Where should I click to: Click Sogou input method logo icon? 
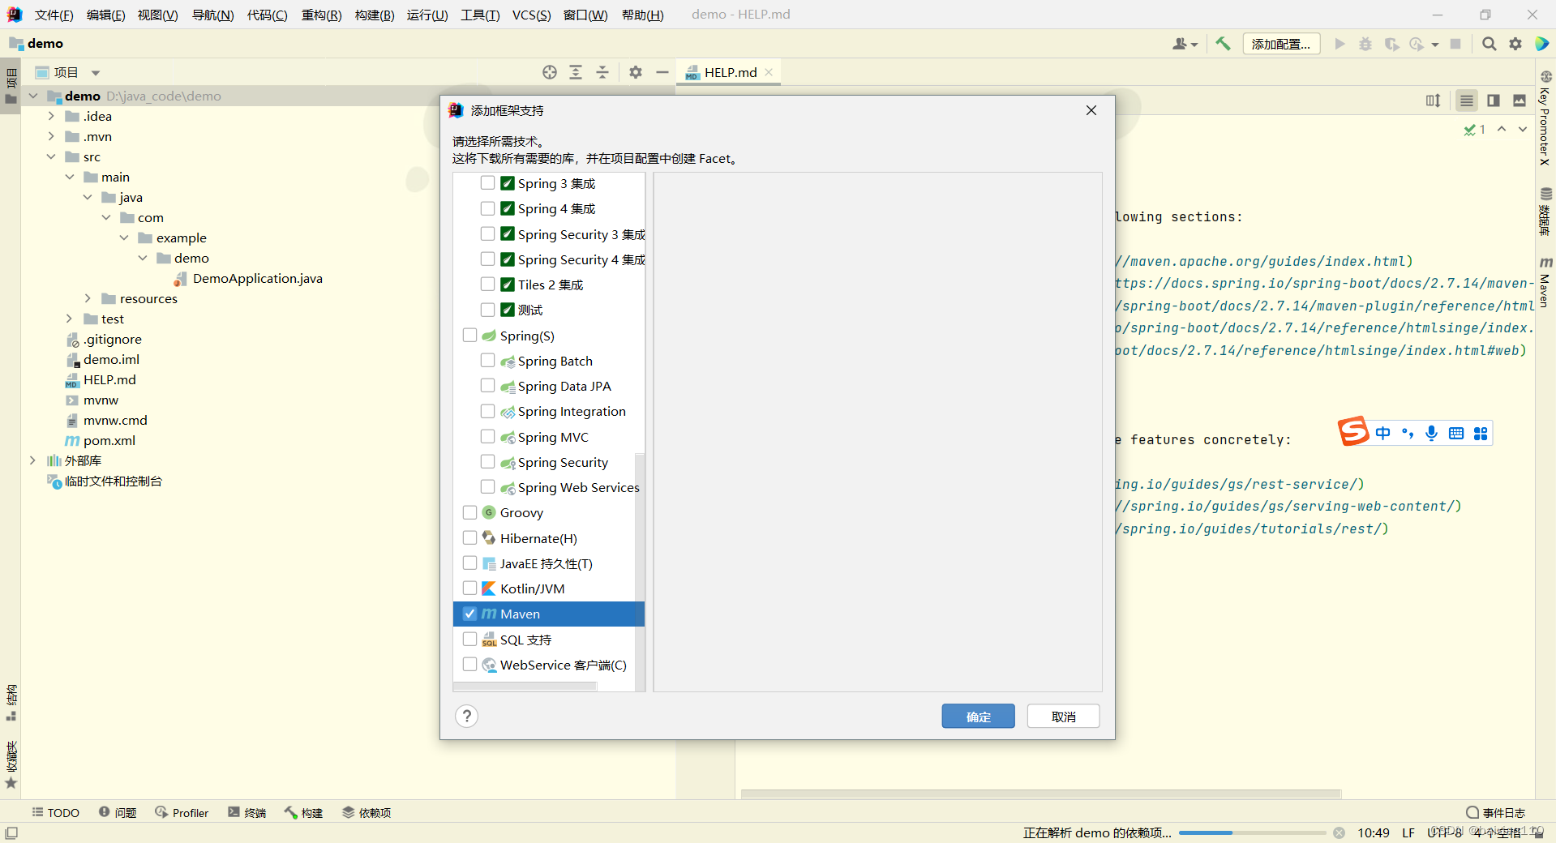pos(1353,432)
